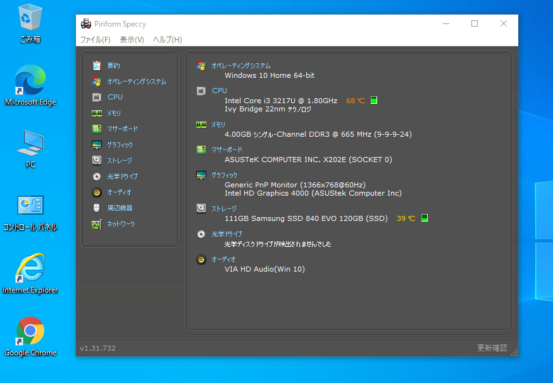
Task: Select Intel Core i3 3217U text line
Action: pyautogui.click(x=281, y=101)
